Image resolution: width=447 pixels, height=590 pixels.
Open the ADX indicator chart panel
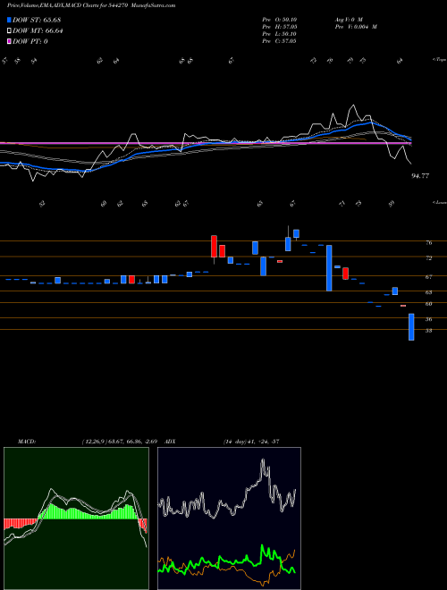tap(229, 518)
